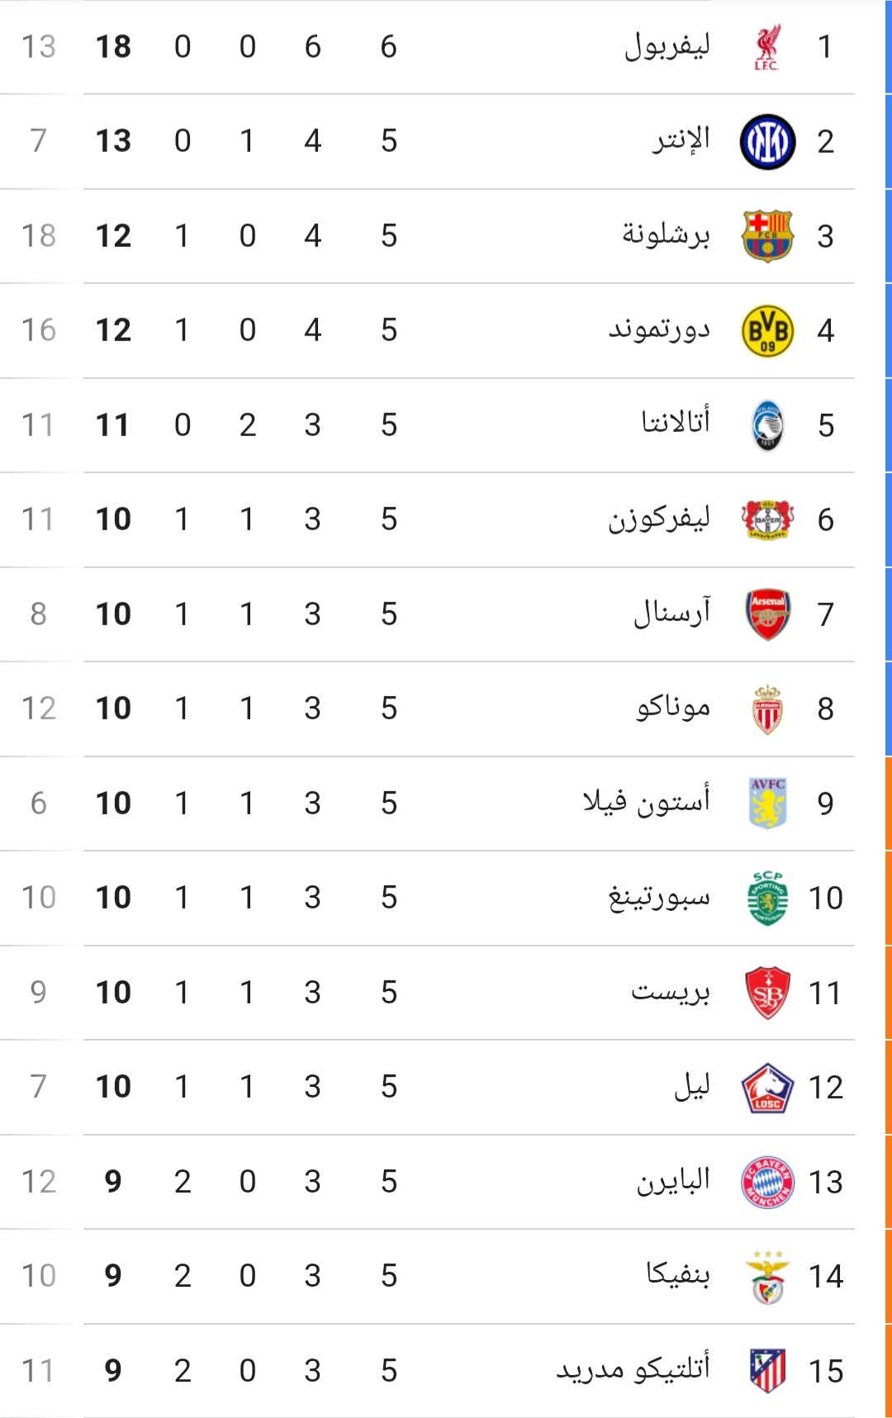Click the Lille LOSC logo
This screenshot has width=892, height=1418.
[x=767, y=1087]
